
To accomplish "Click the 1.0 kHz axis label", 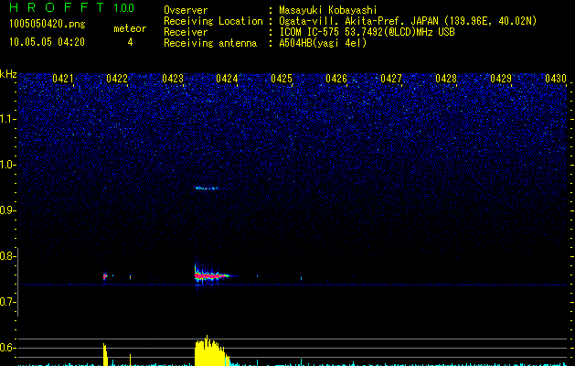I will [x=7, y=165].
